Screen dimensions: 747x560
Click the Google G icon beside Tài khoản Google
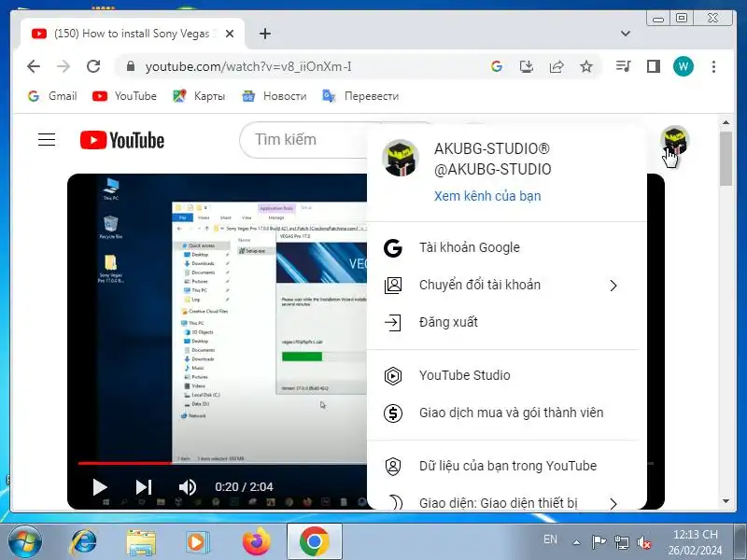click(393, 248)
